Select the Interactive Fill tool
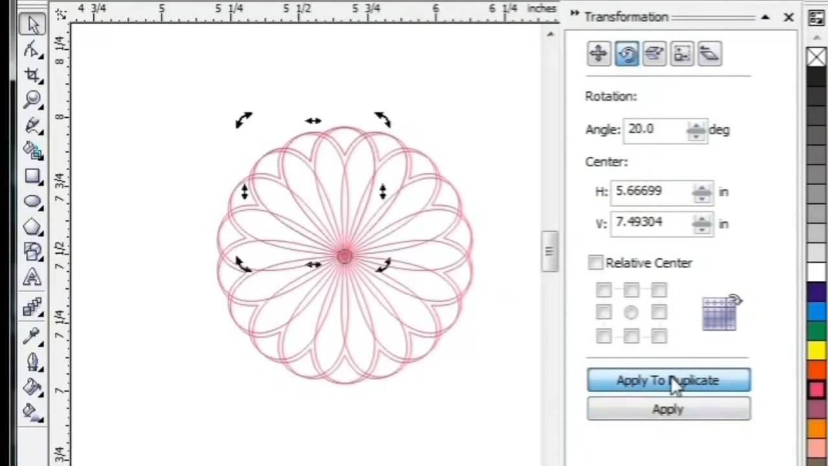 (32, 412)
